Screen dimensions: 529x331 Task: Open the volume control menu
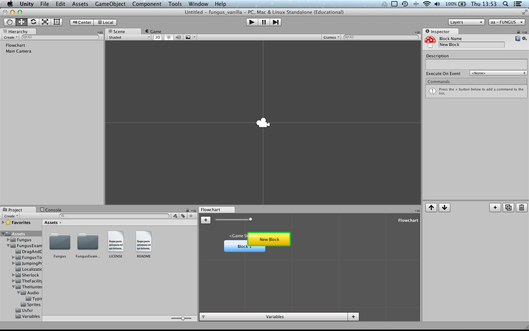click(437, 4)
